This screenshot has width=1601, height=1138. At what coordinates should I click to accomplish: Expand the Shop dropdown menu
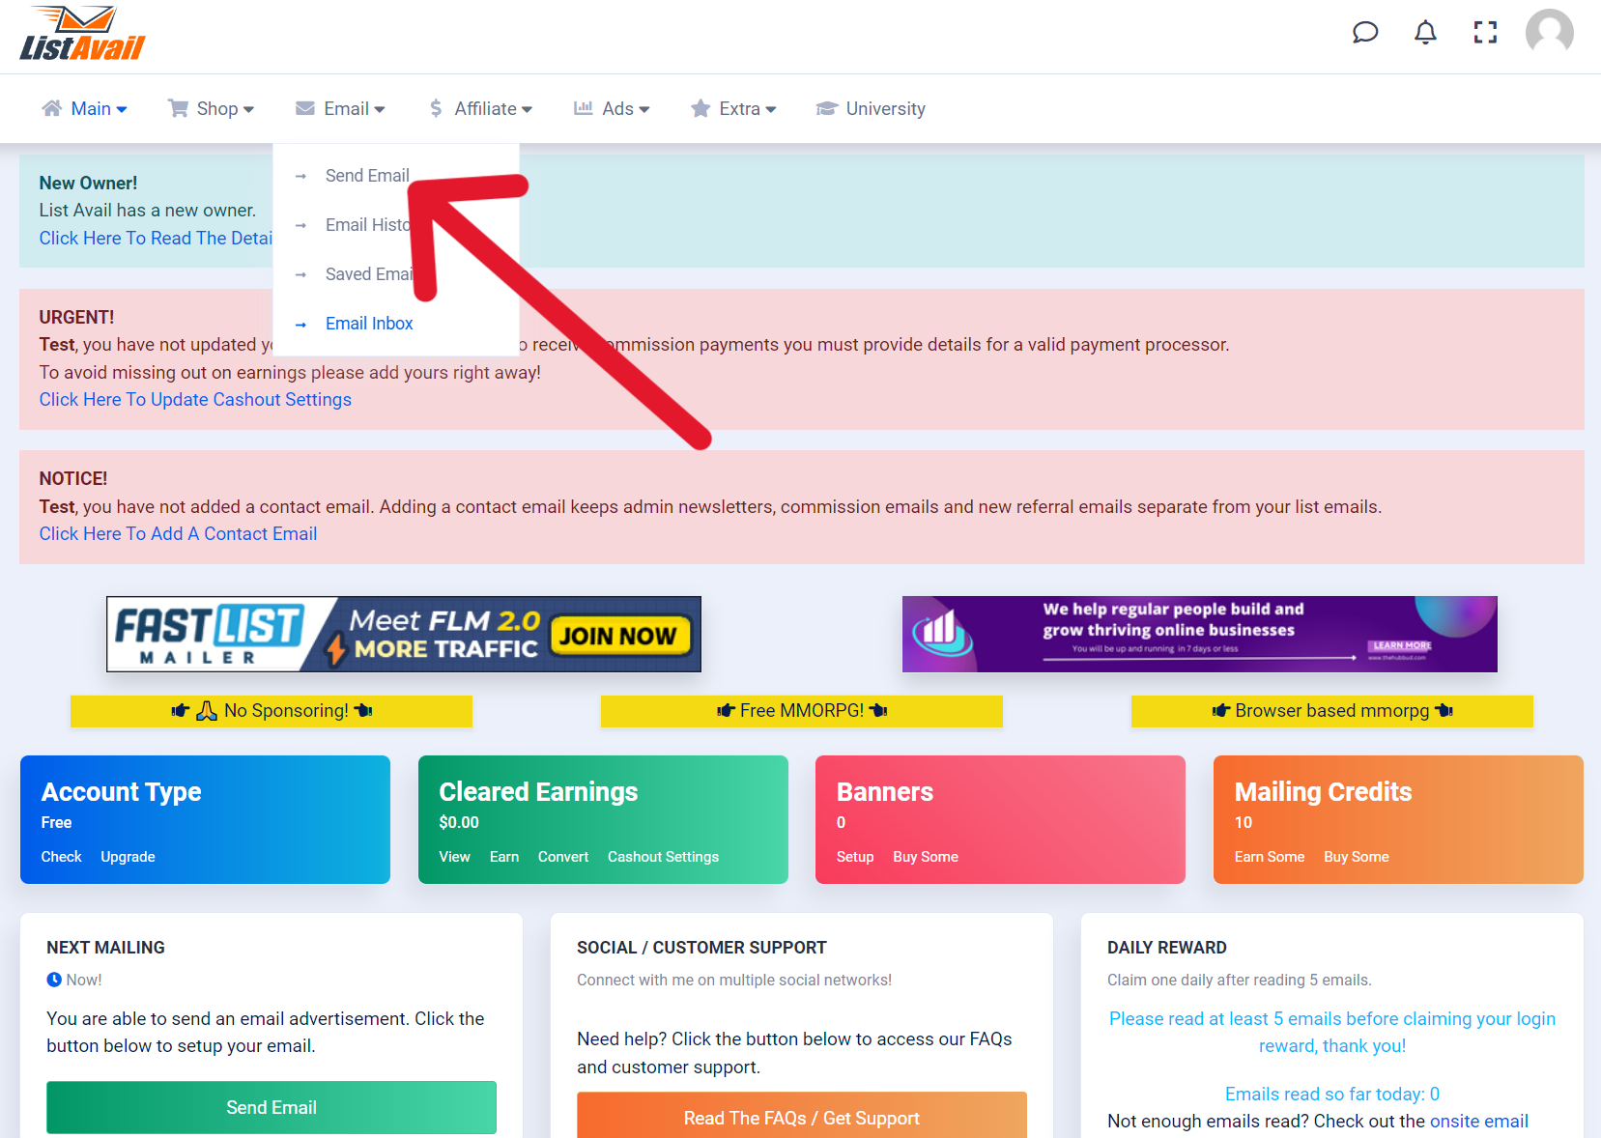(x=211, y=109)
